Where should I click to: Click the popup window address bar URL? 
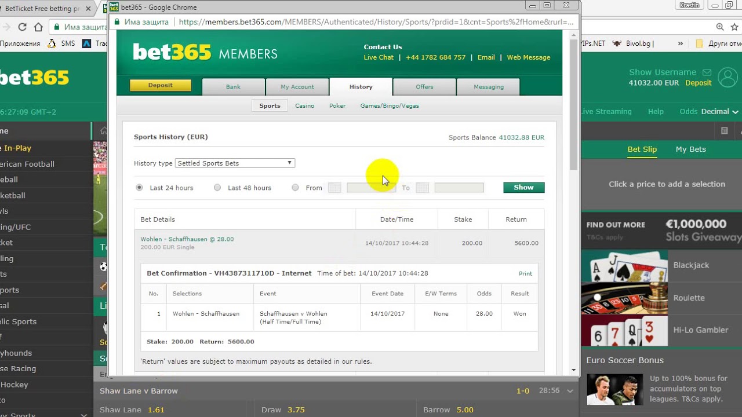(376, 22)
